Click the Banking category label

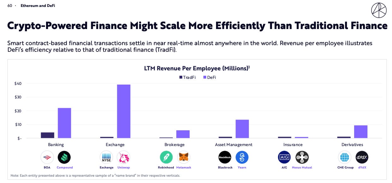pyautogui.click(x=56, y=145)
